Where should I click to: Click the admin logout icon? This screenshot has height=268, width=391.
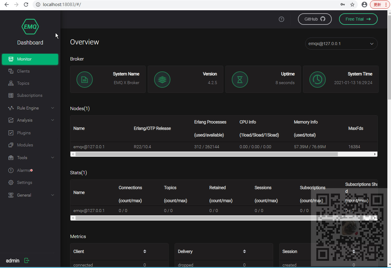point(27,260)
